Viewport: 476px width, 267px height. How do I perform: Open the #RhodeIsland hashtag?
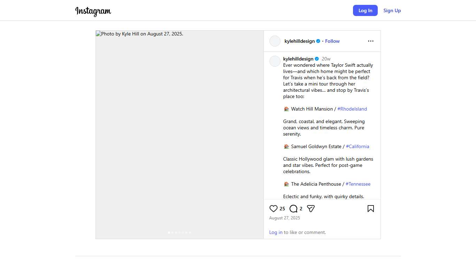pos(352,109)
